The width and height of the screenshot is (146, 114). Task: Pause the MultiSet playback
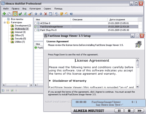coord(119,111)
